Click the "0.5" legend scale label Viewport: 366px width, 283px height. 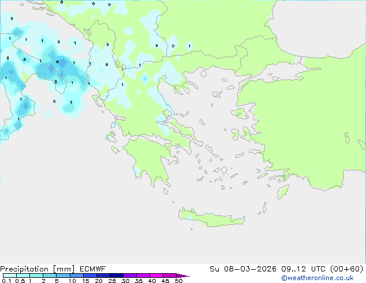20,281
